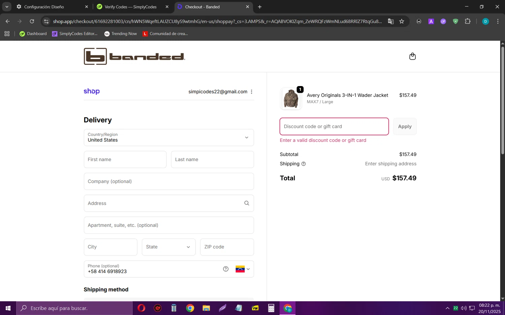Open Chrome three-dot menu
Viewport: 505px width, 315px height.
[498, 21]
